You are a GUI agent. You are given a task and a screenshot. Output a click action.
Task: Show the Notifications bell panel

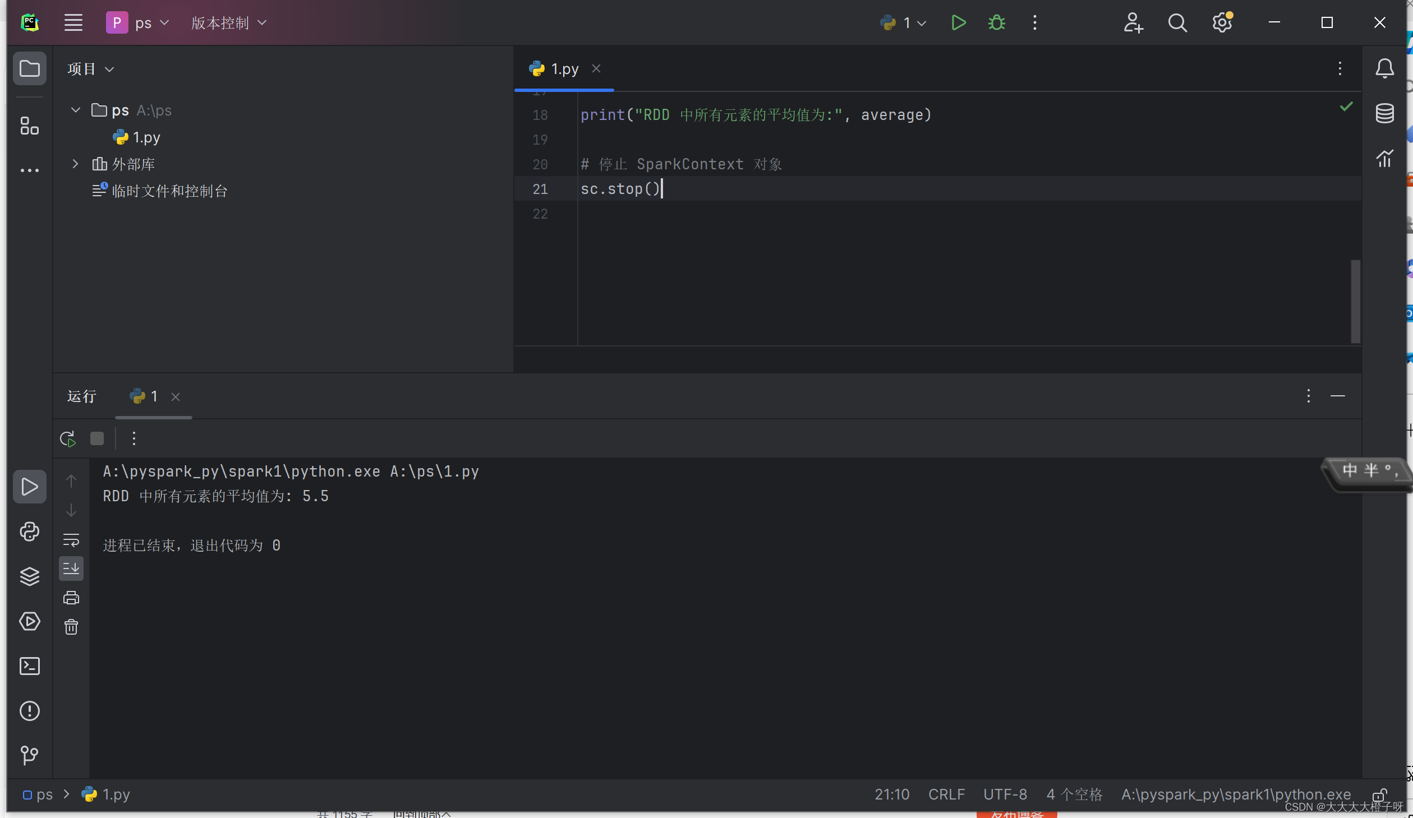click(x=1384, y=69)
